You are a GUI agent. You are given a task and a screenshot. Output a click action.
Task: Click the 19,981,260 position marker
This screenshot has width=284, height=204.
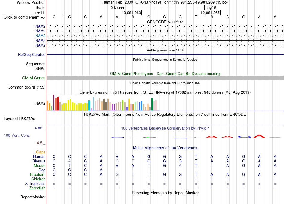tap(131, 13)
